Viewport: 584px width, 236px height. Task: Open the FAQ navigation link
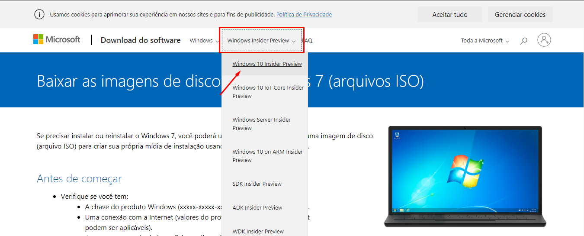coord(308,41)
